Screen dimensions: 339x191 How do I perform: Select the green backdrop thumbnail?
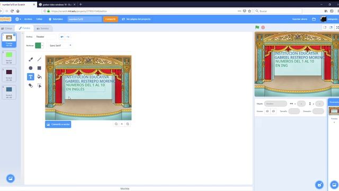point(9,58)
